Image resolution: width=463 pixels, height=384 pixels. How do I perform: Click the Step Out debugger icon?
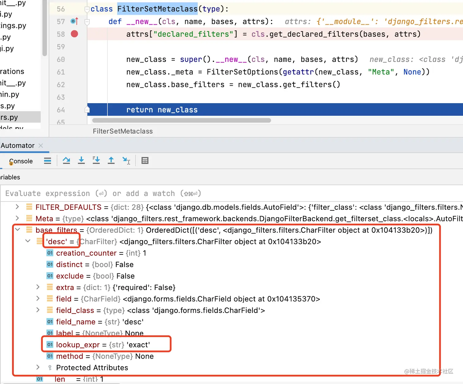(111, 160)
